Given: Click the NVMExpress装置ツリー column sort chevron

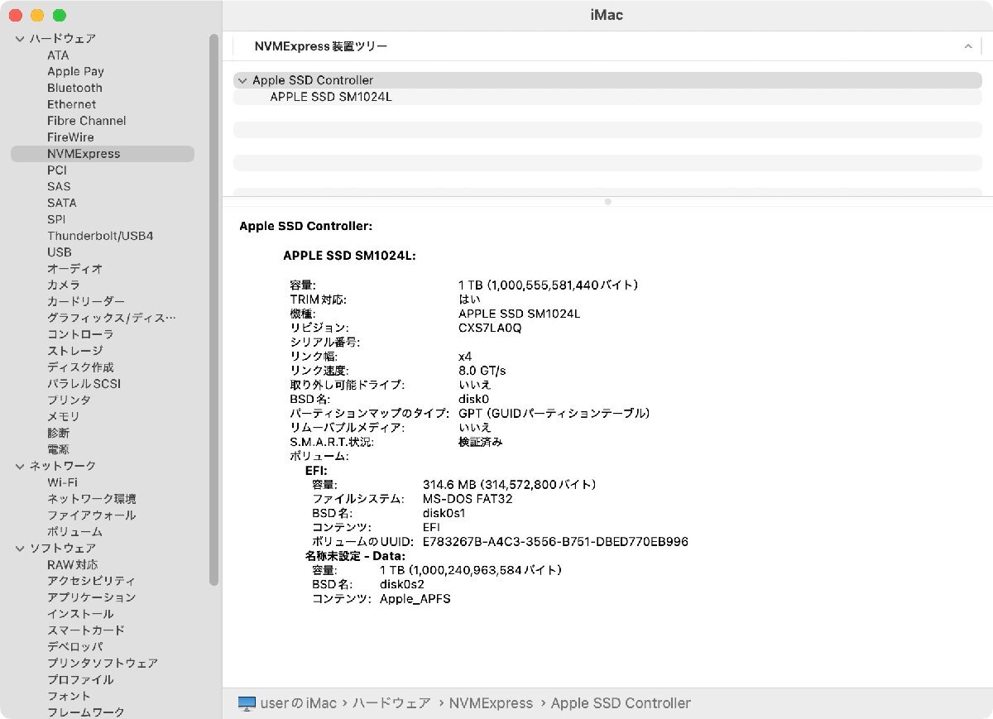Looking at the screenshot, I should 968,46.
